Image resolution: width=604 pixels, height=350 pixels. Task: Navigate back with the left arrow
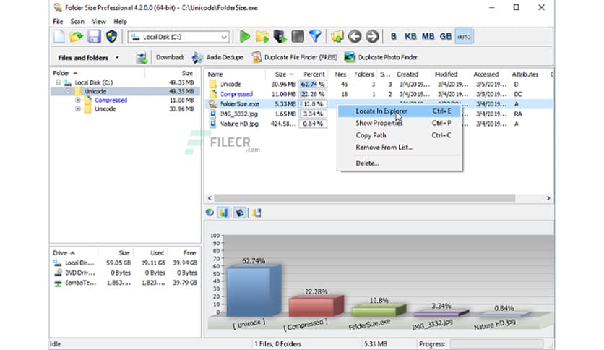tap(355, 37)
